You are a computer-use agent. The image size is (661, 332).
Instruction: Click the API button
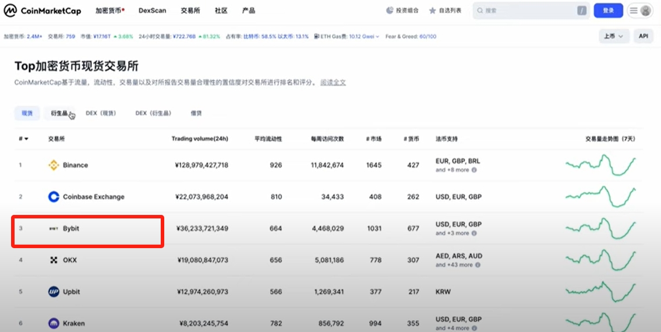coord(644,36)
